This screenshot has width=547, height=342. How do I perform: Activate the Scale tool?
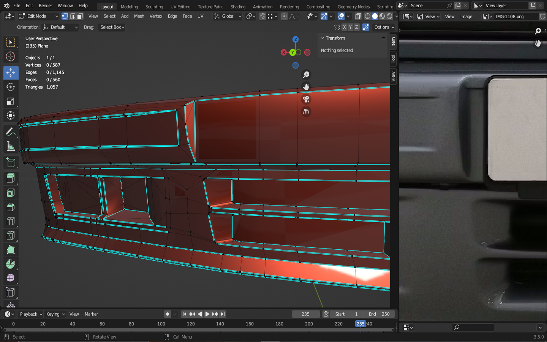click(11, 101)
